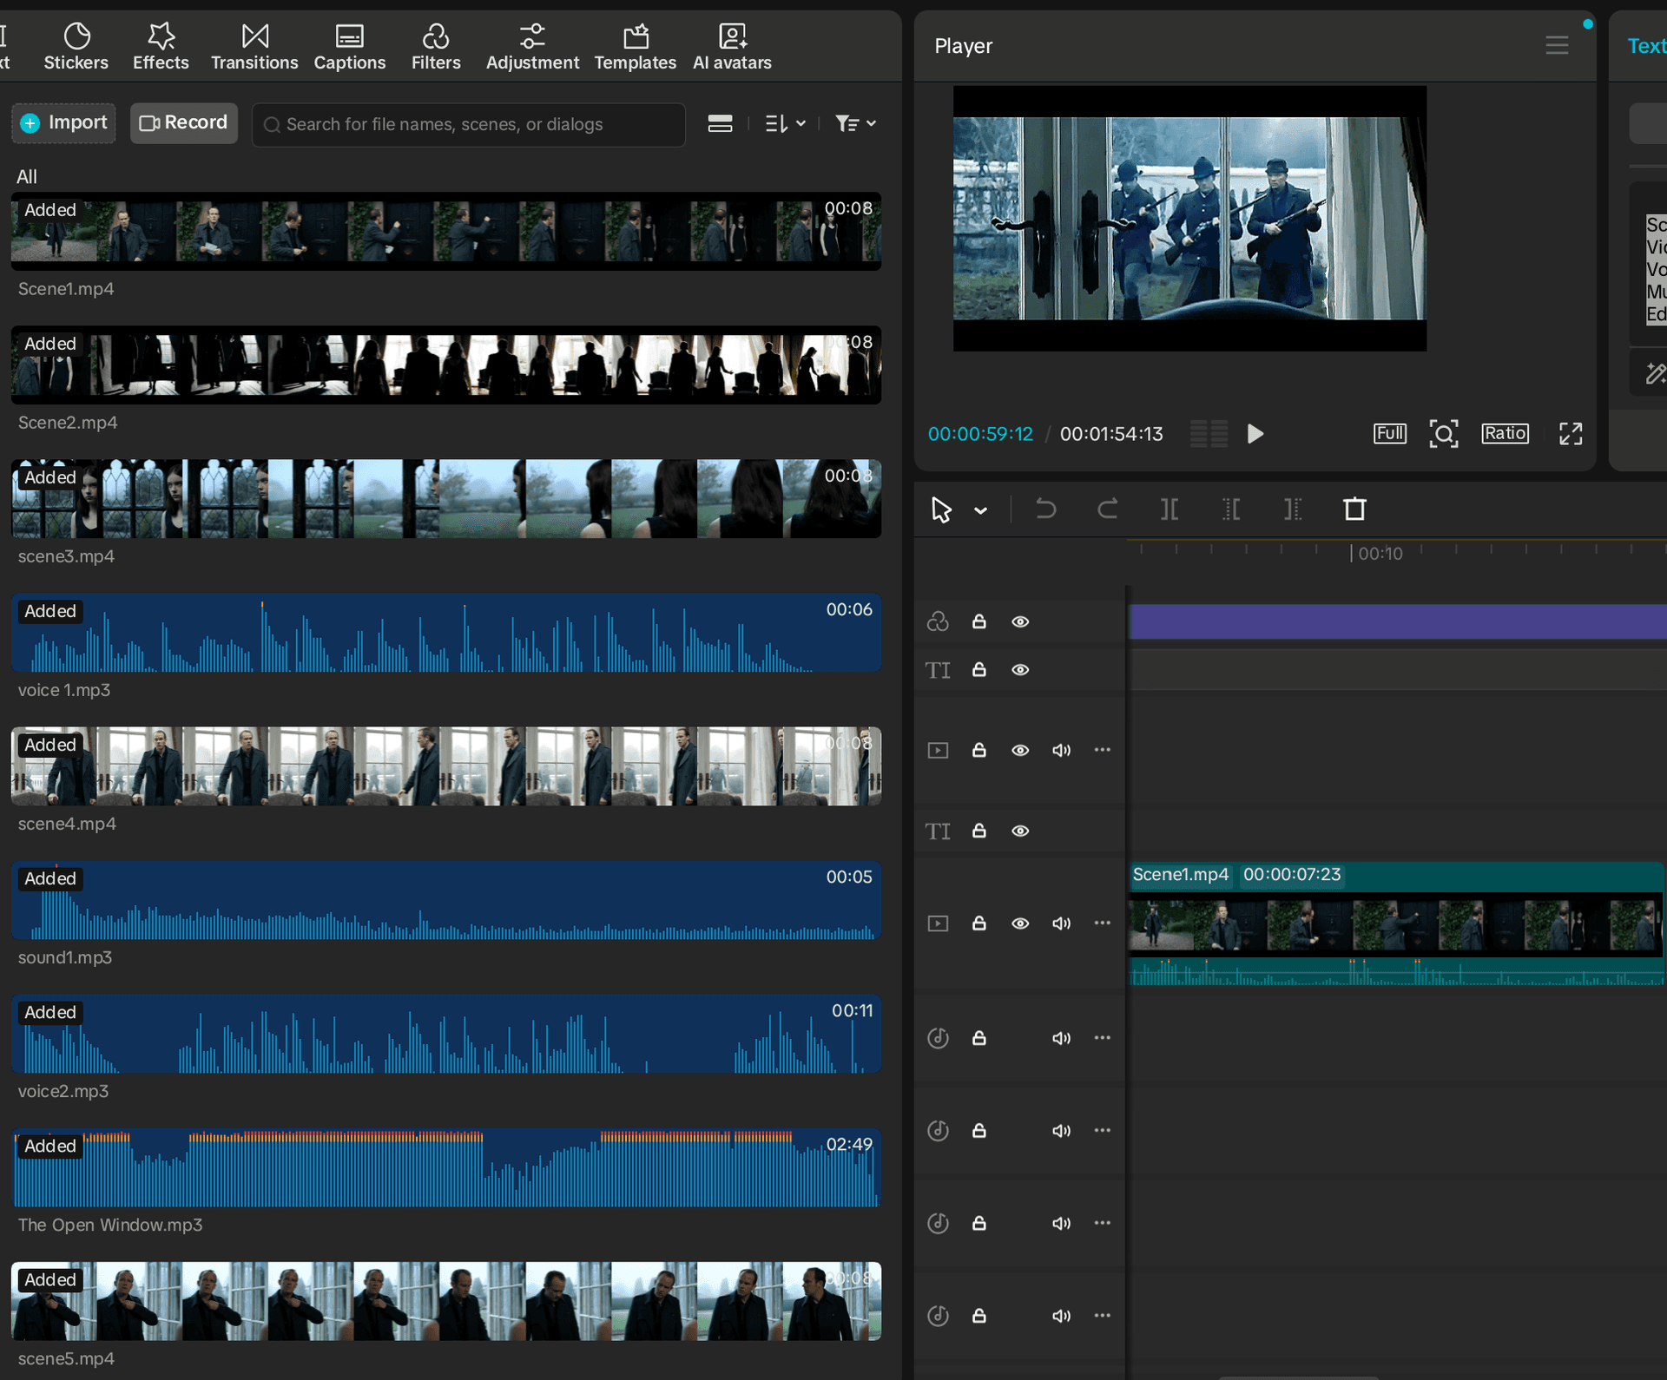1667x1380 pixels.
Task: Hide the lower text track
Action: click(1020, 831)
